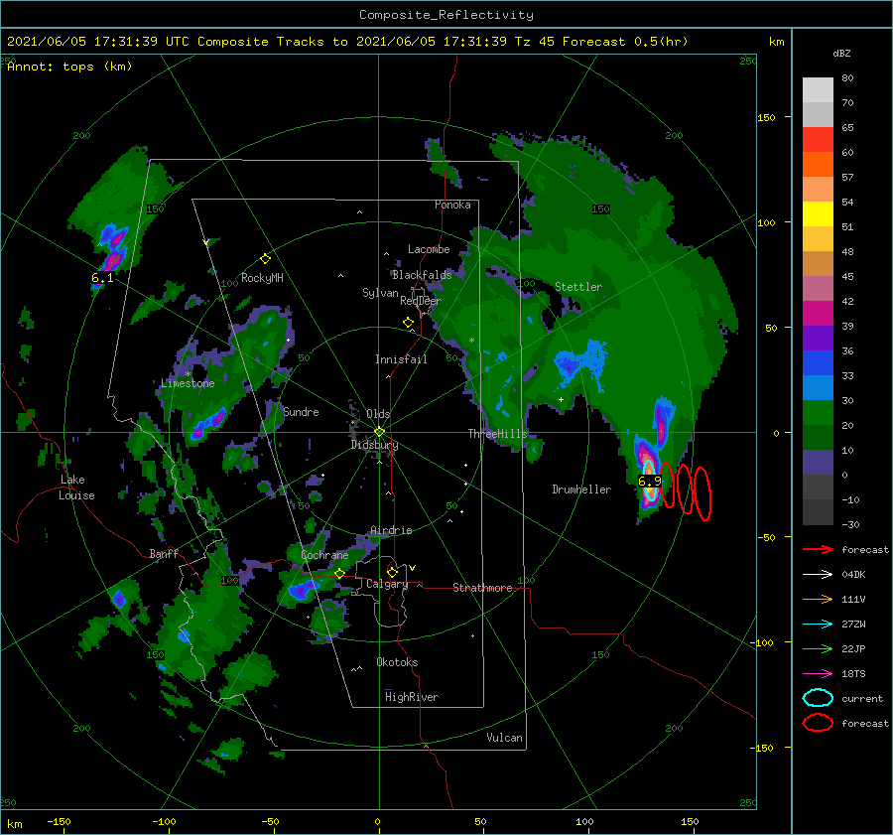Click the Lacombe city label
Viewport: 893px width, 835px height.
429,249
